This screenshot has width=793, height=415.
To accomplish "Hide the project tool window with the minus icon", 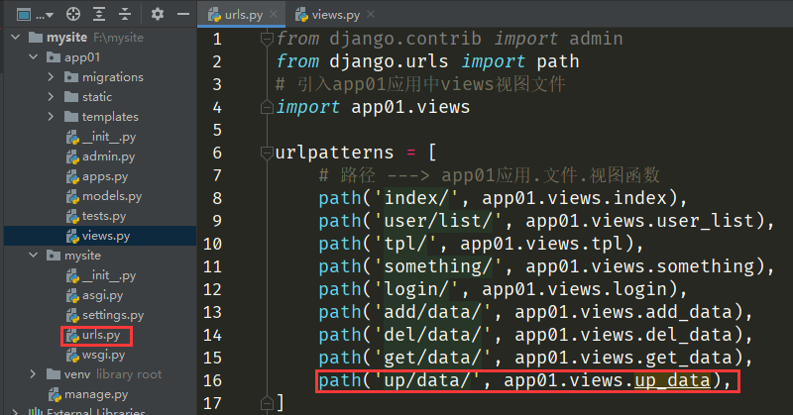I will point(183,15).
